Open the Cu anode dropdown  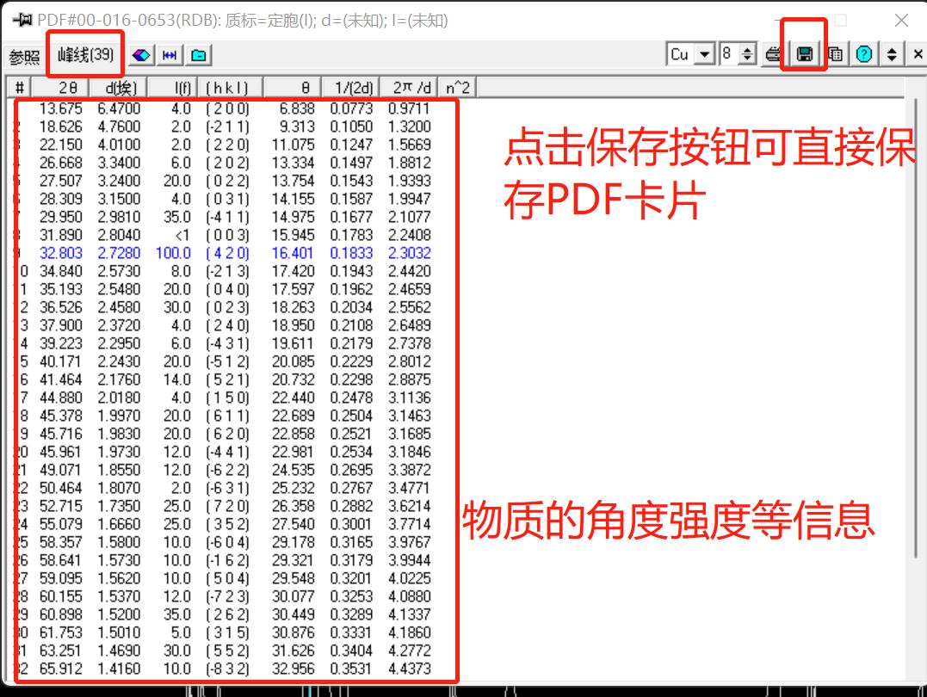tap(703, 53)
